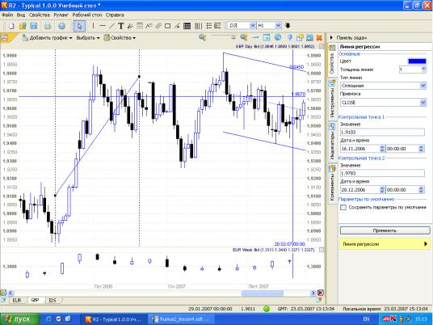Click the date field 20.12.2006
Screen dimensions: 433x325
click(x=362, y=190)
